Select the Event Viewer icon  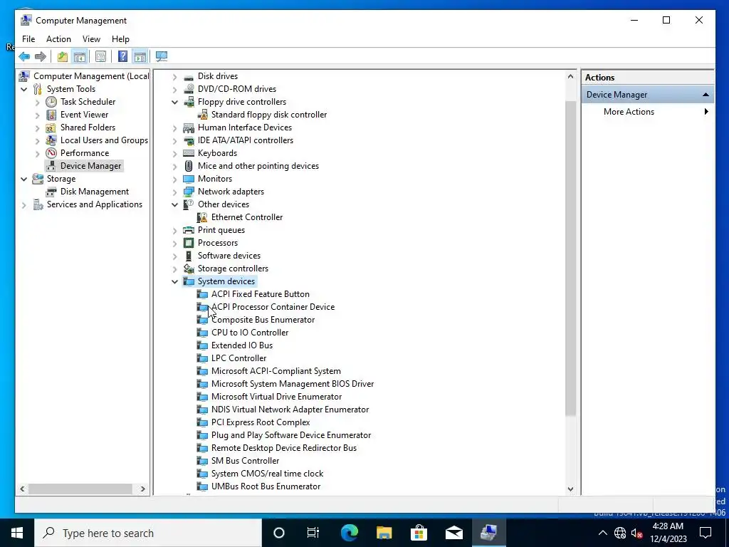coord(51,115)
